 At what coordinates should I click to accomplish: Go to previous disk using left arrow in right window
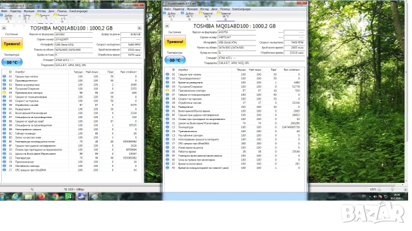(x=167, y=26)
